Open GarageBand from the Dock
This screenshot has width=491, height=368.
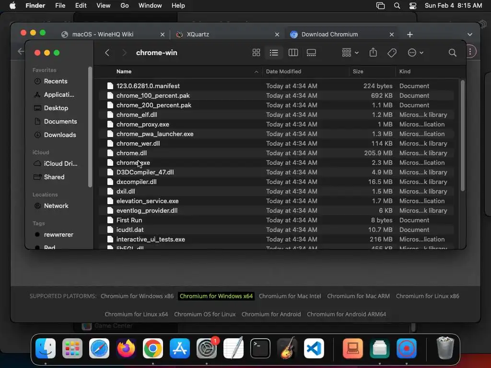pyautogui.click(x=287, y=348)
